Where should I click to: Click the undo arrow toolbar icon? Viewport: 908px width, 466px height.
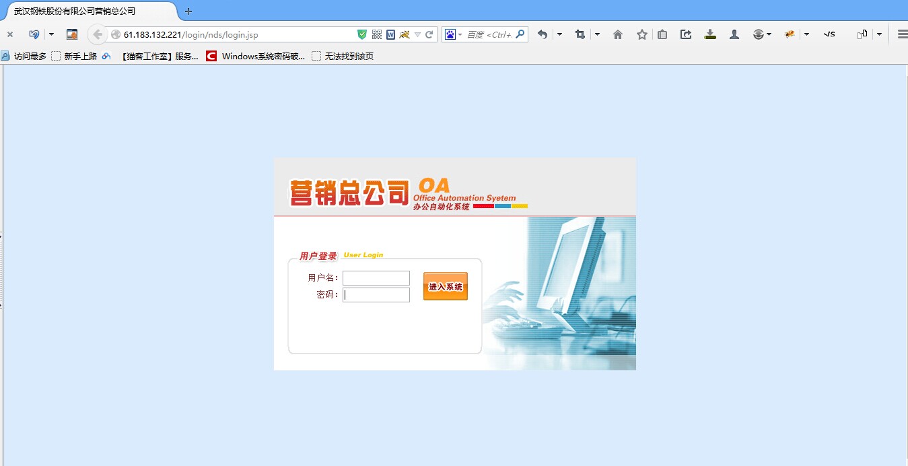[543, 34]
